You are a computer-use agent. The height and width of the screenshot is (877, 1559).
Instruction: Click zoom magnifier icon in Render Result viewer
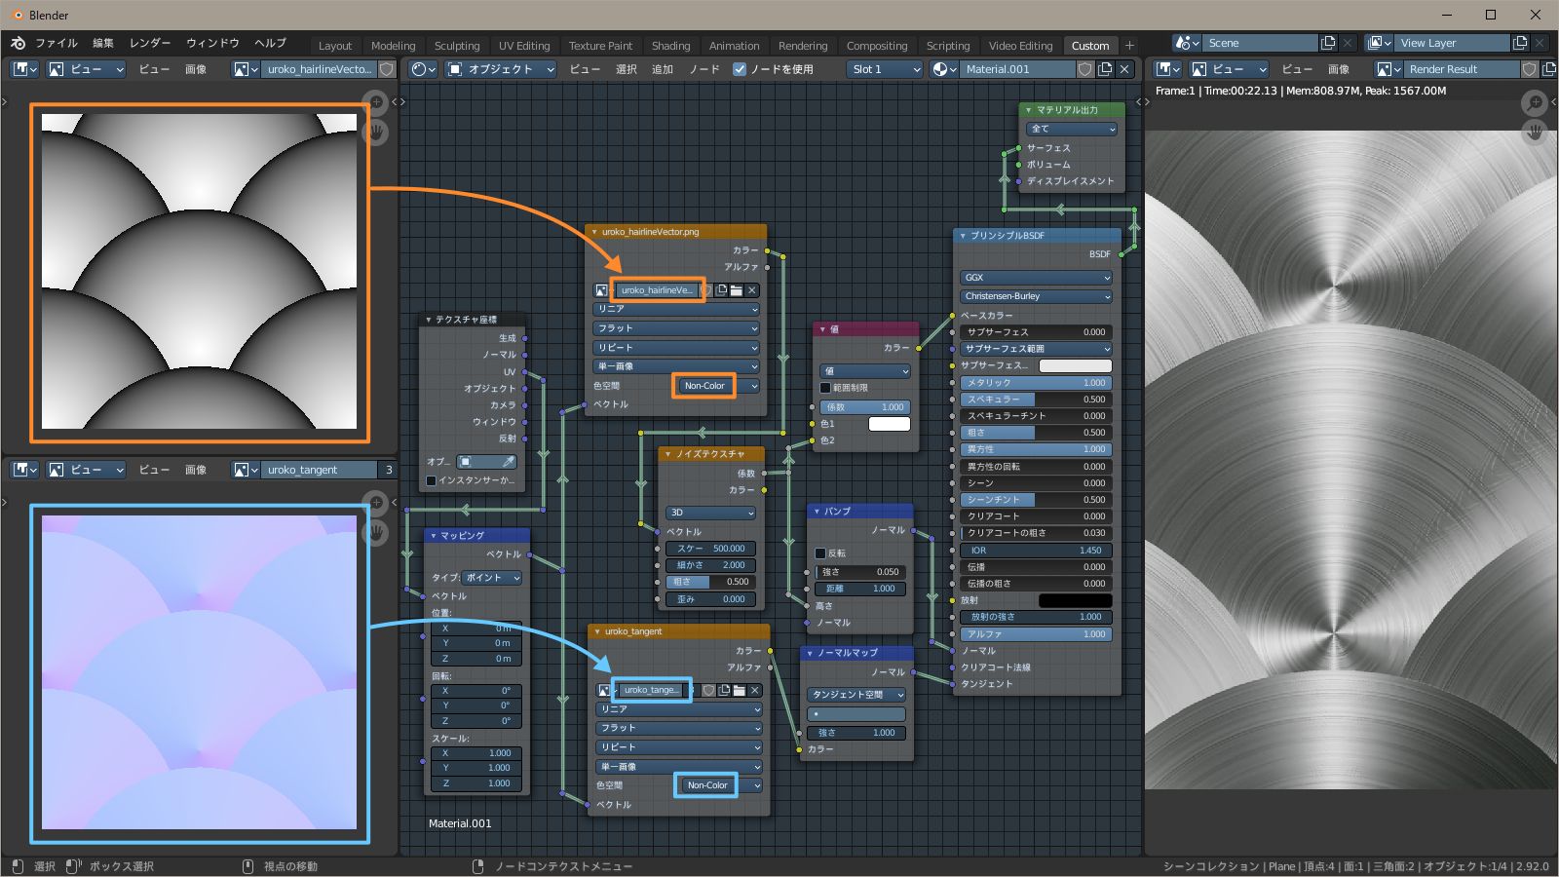point(1535,102)
